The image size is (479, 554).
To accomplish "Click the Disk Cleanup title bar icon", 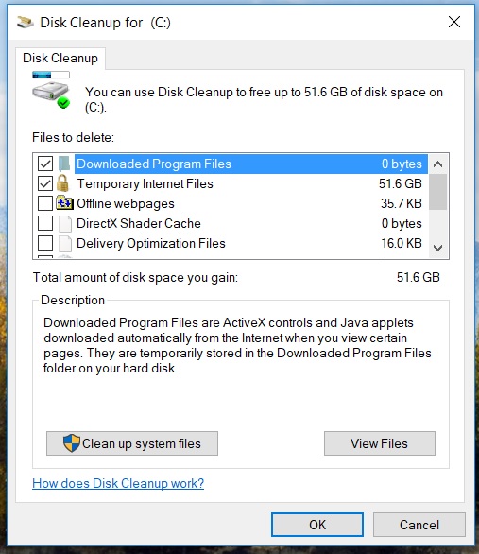I will pos(25,23).
